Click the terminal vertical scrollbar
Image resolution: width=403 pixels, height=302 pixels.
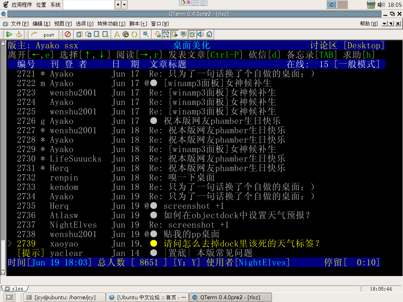3,158
